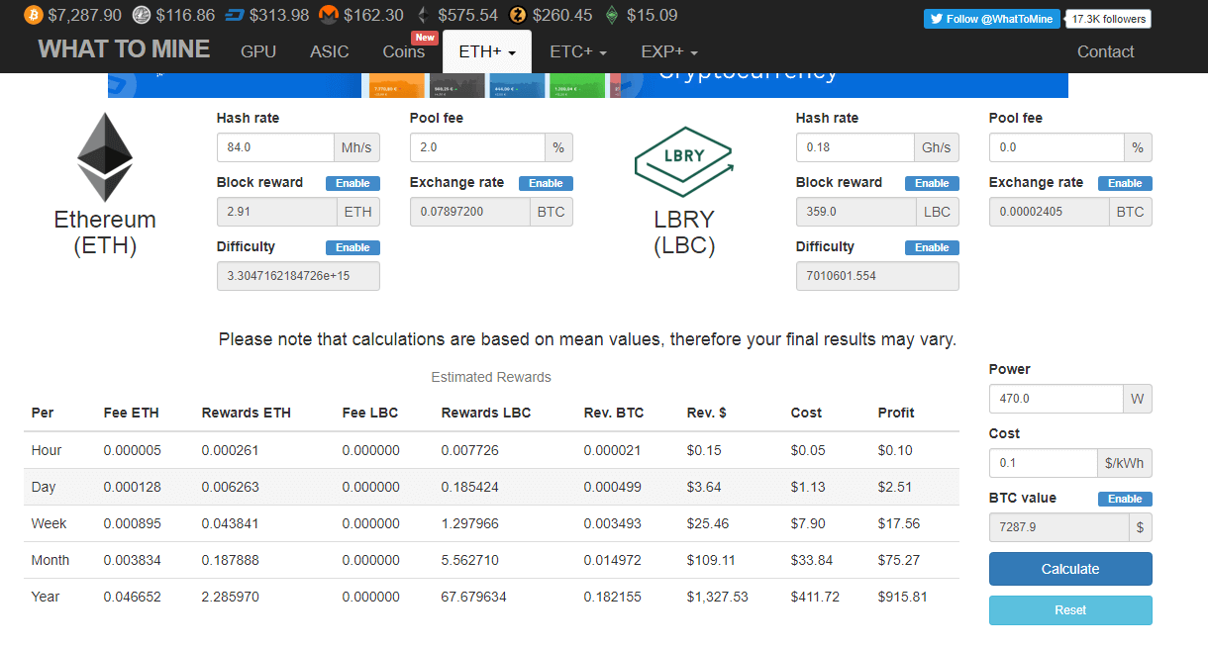1208x648 pixels.
Task: Click the Rewards ETH column header
Action: click(x=247, y=413)
